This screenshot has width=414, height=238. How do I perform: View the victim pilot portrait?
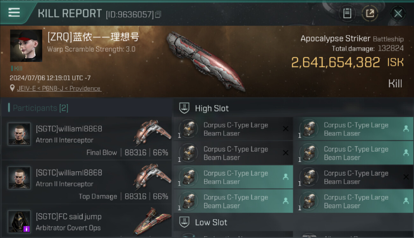click(26, 46)
